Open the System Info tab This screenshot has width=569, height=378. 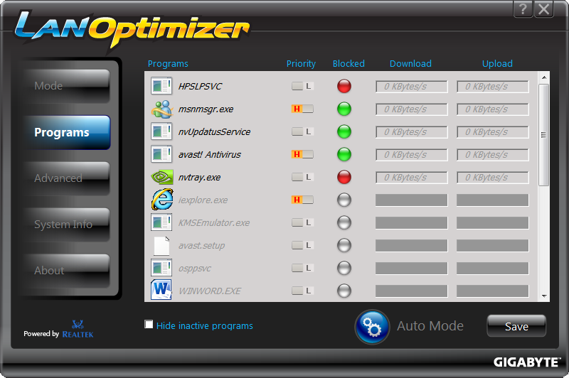pyautogui.click(x=65, y=225)
